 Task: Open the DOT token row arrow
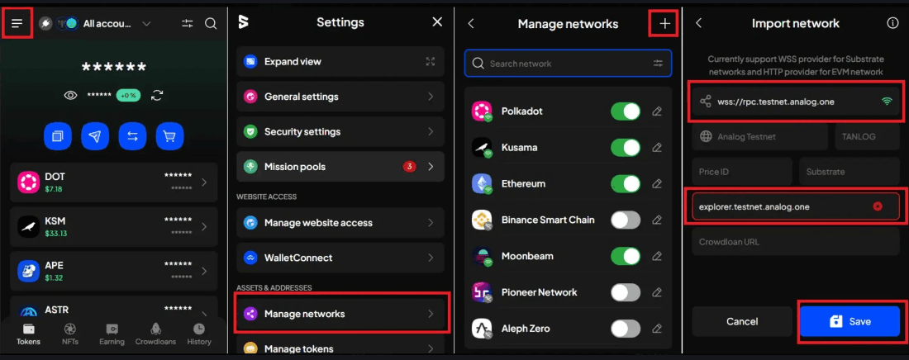point(204,182)
